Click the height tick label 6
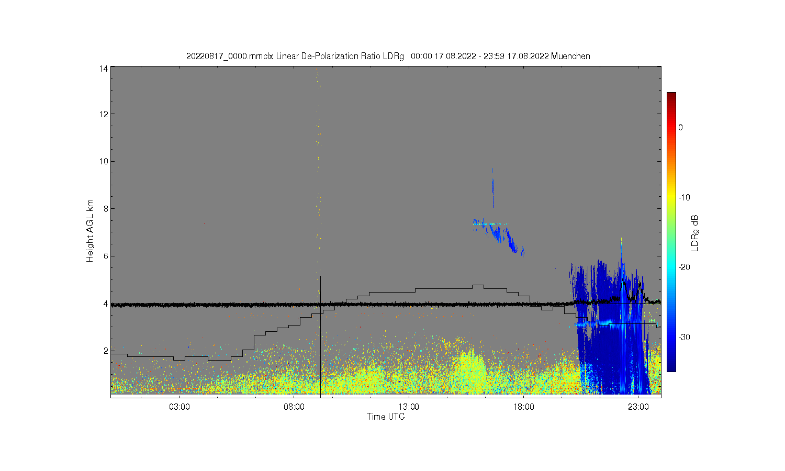Screen dimensions: 785x471 (106, 256)
